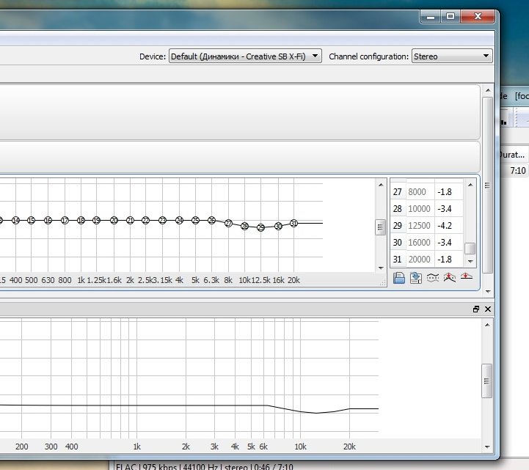Viewport: 529px width, 470px height.
Task: Select EQ band point 31
Action: pyautogui.click(x=294, y=223)
